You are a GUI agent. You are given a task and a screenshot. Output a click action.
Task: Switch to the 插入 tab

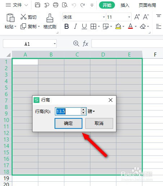click(x=125, y=5)
